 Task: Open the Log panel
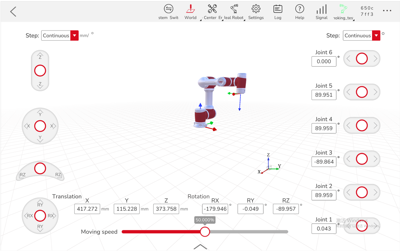coord(278,11)
